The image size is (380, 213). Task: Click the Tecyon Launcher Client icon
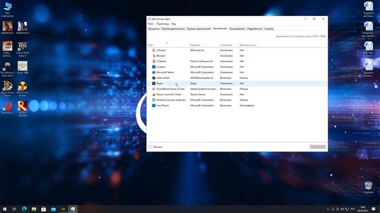pos(154,95)
